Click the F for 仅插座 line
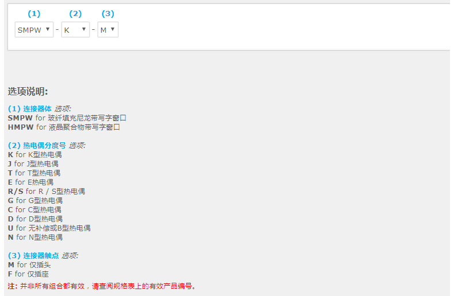Image resolution: width=454 pixels, height=296 pixels. [28, 274]
